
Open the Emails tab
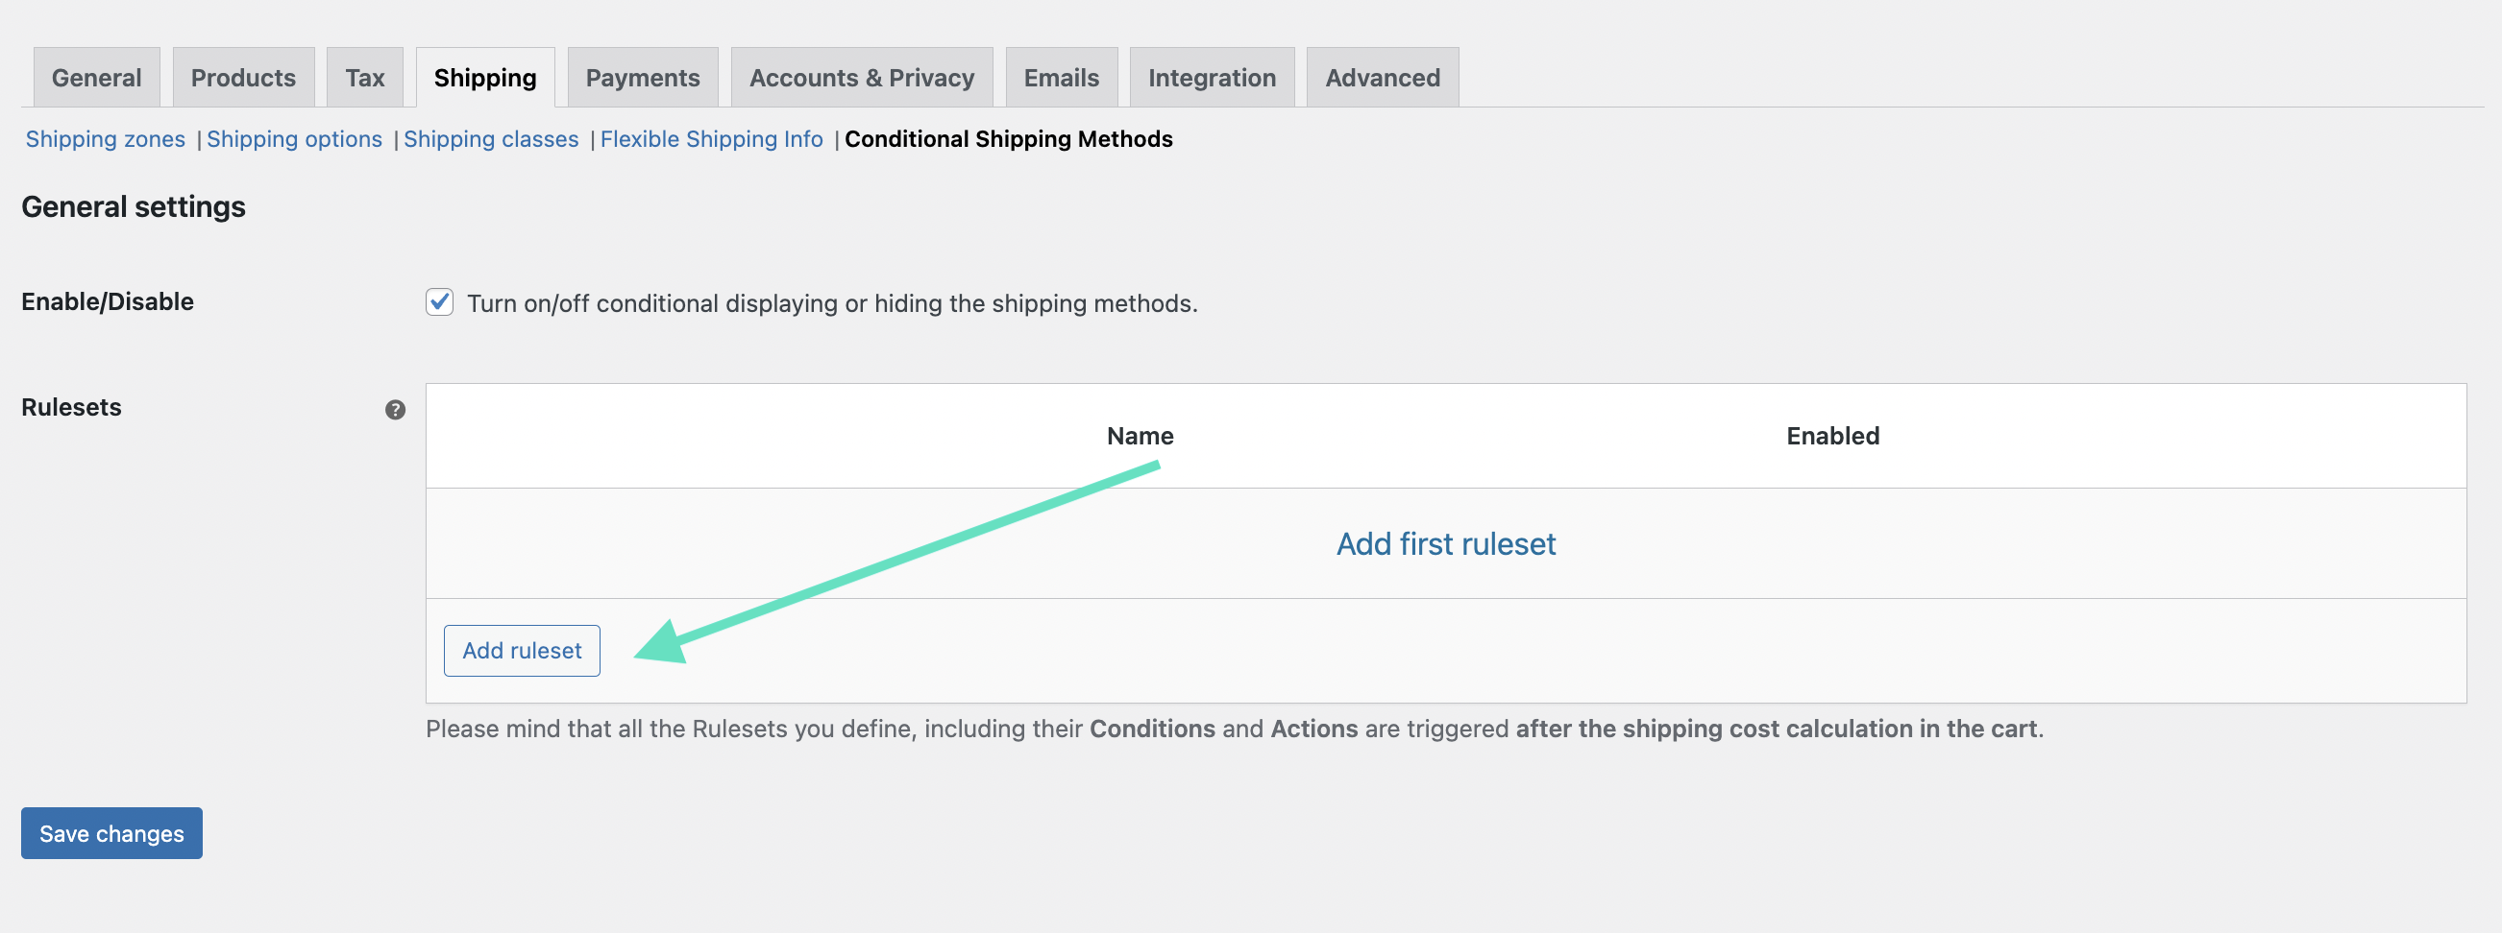pos(1061,77)
